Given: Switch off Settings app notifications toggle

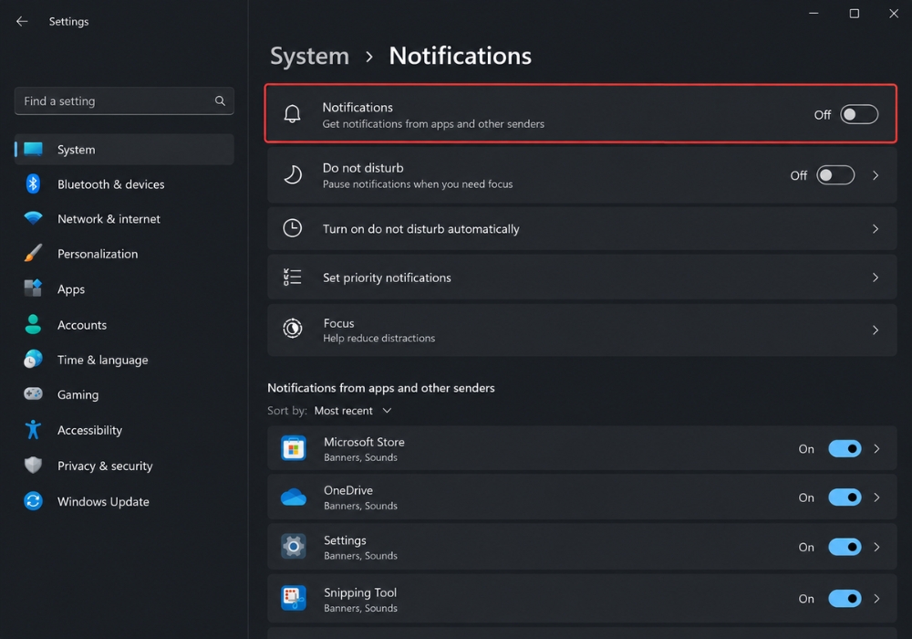Looking at the screenshot, I should [845, 547].
